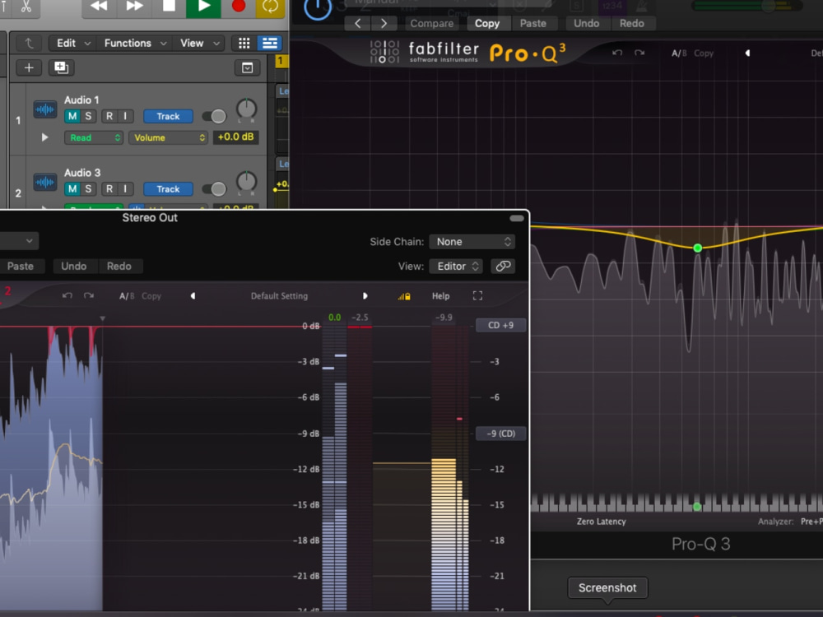Open the Edit dropdown in the tracks area
Screen dimensions: 823x617
[x=73, y=43]
